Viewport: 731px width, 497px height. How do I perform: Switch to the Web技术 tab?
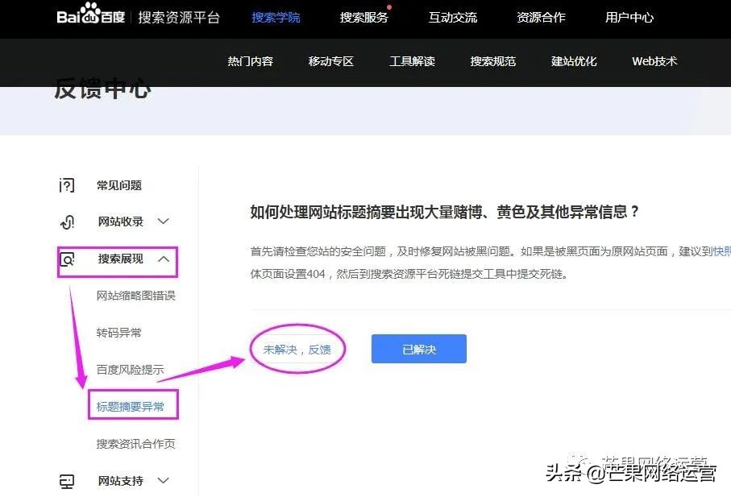coord(654,61)
